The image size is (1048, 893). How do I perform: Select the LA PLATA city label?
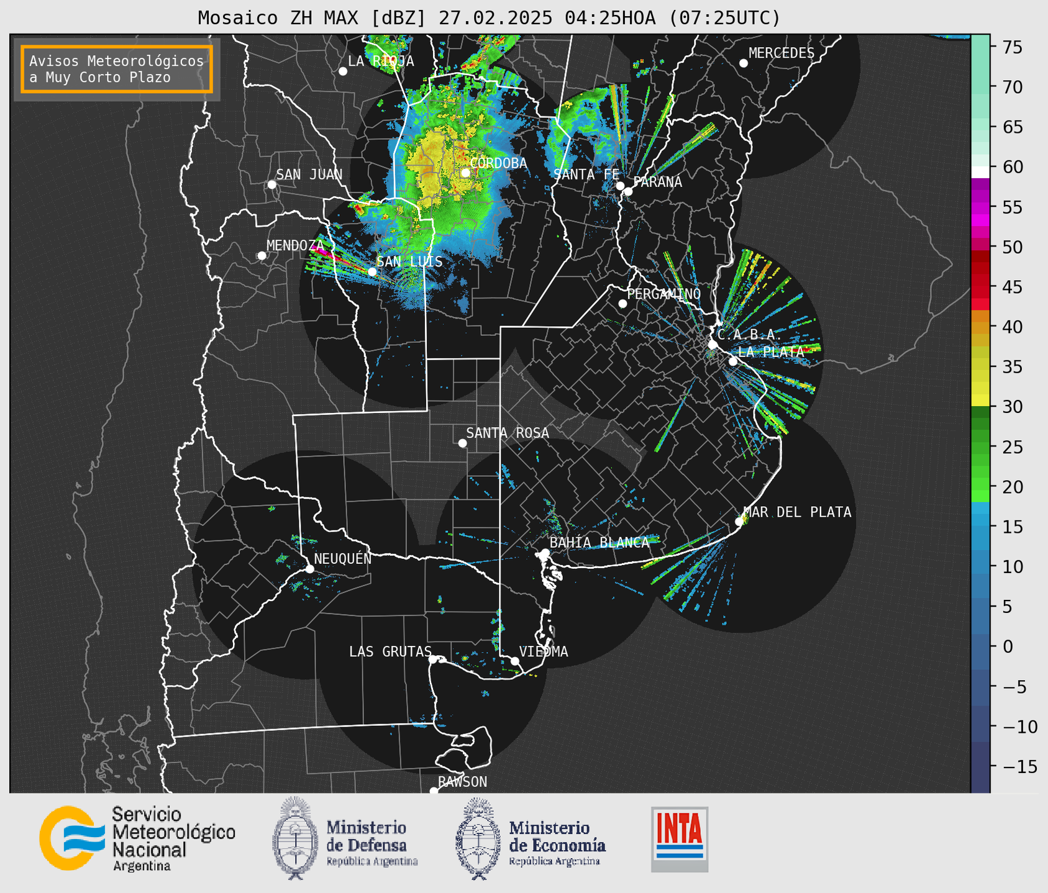(x=770, y=351)
